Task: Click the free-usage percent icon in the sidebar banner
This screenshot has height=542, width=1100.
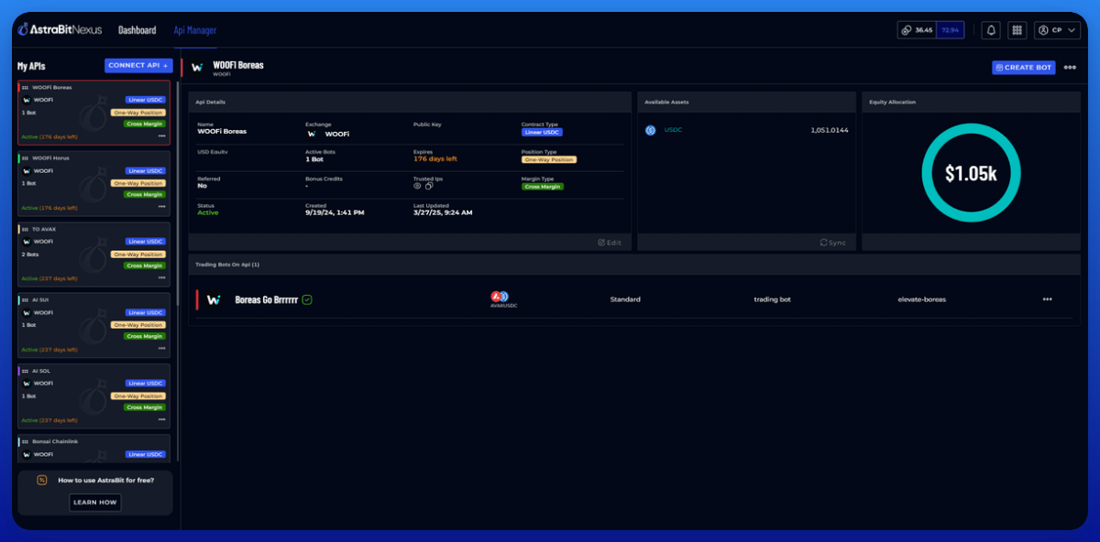Action: (x=41, y=480)
